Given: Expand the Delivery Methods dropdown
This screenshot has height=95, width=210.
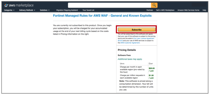Looking at the screenshot, I should (27, 10).
